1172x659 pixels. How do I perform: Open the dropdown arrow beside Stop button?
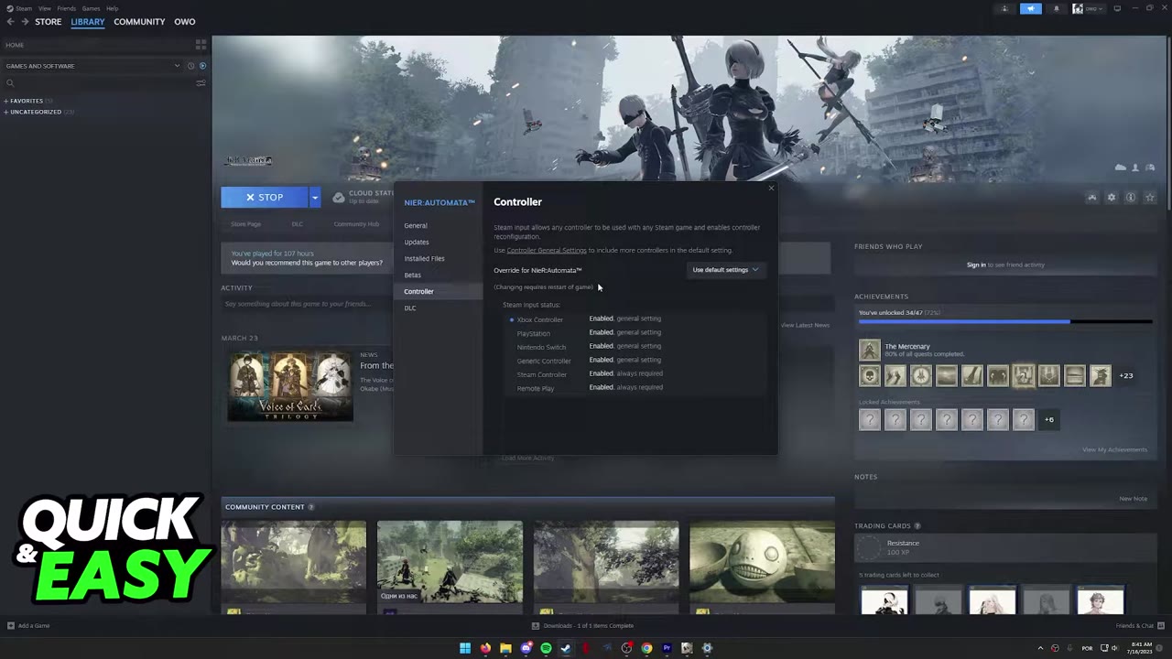click(315, 197)
